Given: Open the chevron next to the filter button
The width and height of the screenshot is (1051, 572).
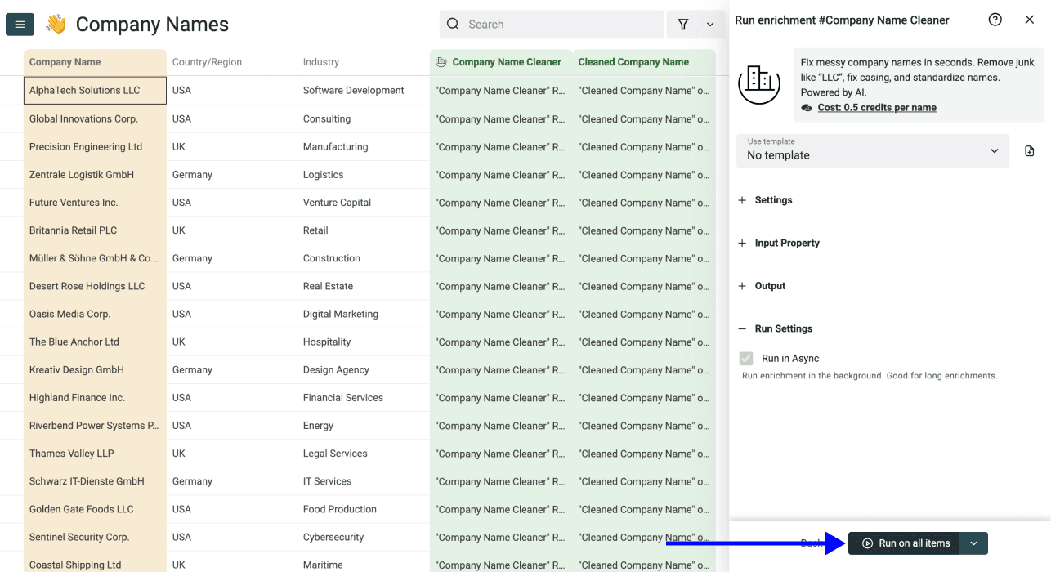Looking at the screenshot, I should pos(709,24).
